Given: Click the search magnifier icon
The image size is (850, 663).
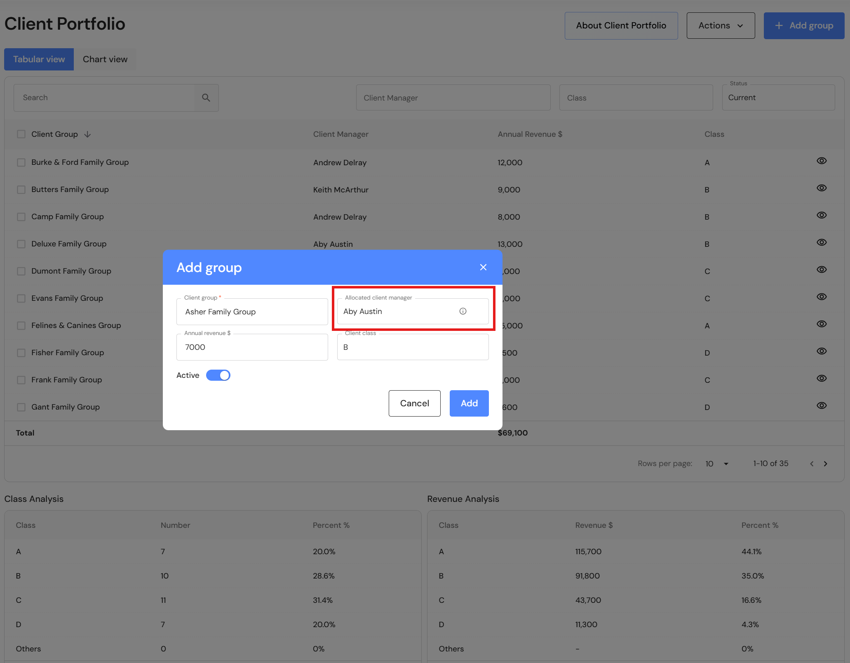Looking at the screenshot, I should tap(206, 98).
